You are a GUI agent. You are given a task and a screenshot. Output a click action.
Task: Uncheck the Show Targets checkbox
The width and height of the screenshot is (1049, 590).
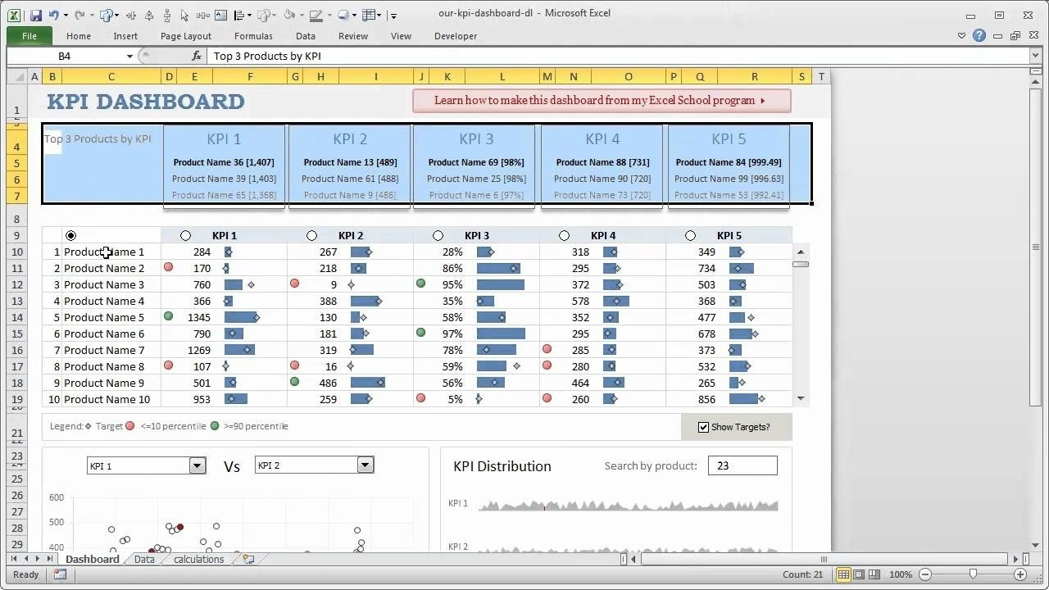tap(703, 427)
